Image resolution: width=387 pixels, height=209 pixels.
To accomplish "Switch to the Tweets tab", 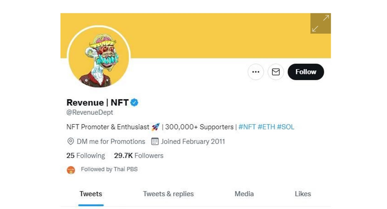I will pyautogui.click(x=91, y=194).
